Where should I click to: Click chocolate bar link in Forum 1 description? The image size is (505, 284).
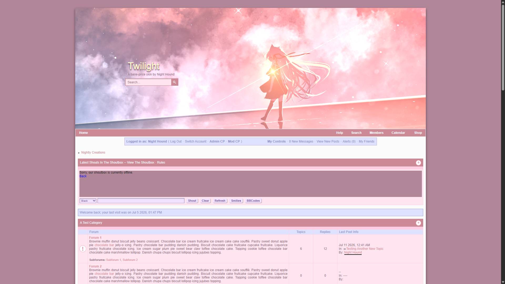104,245
